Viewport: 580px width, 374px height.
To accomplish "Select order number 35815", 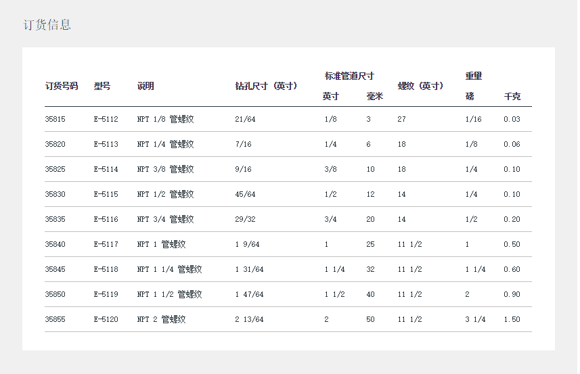I will click(x=55, y=119).
